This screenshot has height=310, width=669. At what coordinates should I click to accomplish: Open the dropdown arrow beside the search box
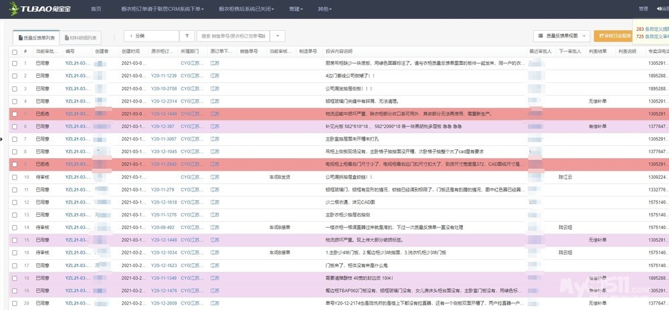277,36
